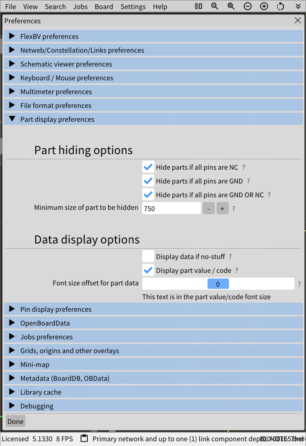
Task: Open the Jobs menu
Action: click(80, 6)
